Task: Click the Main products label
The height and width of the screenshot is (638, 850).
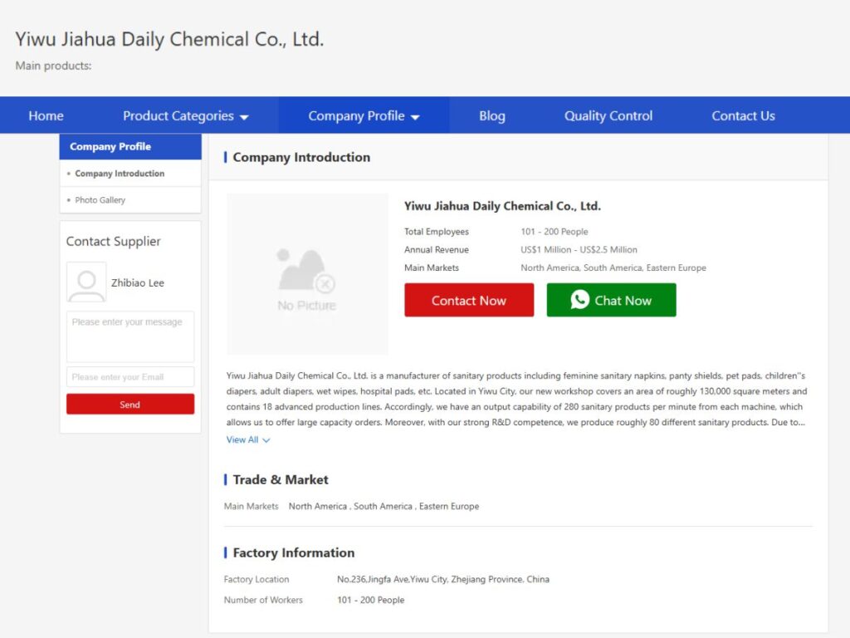Action: (x=53, y=66)
